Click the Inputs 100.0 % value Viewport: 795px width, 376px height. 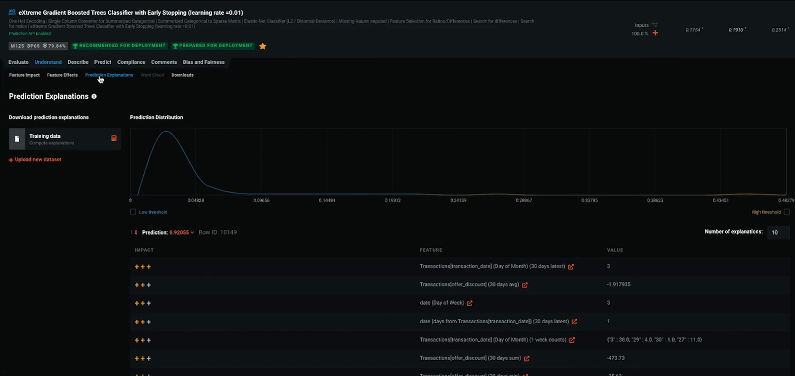(x=640, y=34)
